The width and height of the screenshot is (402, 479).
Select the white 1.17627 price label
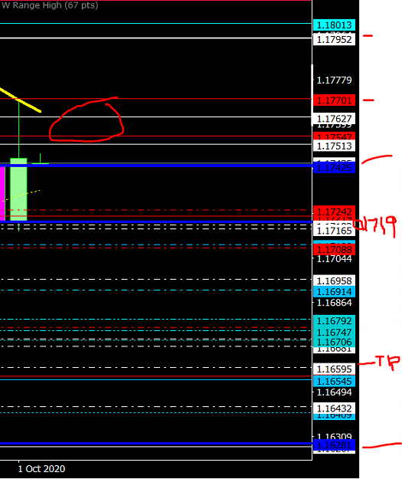click(x=335, y=119)
